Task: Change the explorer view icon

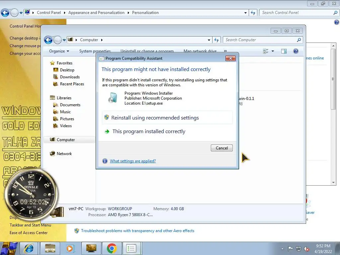Action: click(266, 51)
